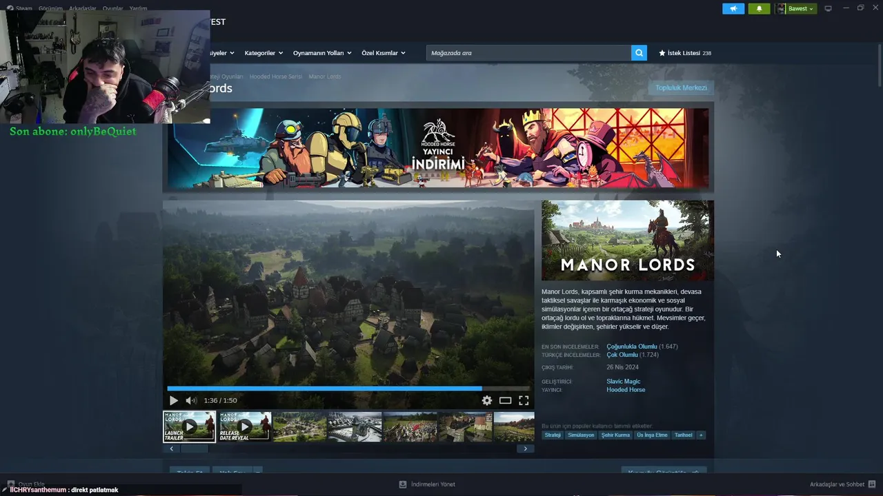The image size is (883, 496).
Task: Click the Strateji tag
Action: (553, 435)
